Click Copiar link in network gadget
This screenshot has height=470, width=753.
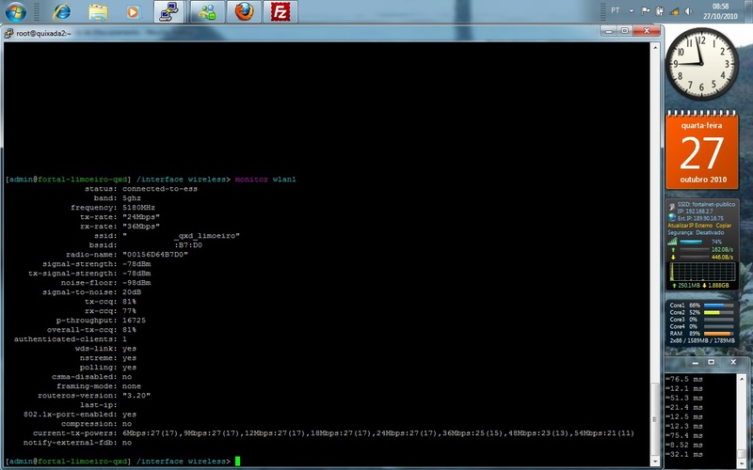[724, 226]
